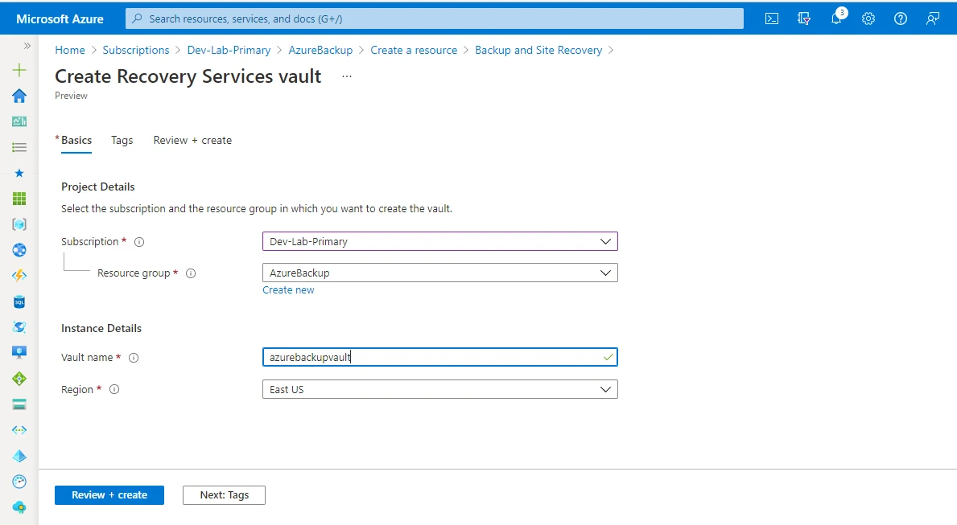The width and height of the screenshot is (957, 525).
Task: Click the Create new resource group link
Action: (x=288, y=289)
